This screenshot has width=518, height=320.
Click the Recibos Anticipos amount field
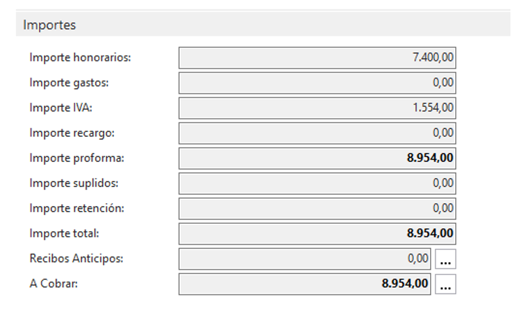point(305,259)
